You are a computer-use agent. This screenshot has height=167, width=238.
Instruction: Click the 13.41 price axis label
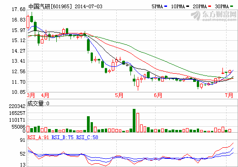coord(19,61)
